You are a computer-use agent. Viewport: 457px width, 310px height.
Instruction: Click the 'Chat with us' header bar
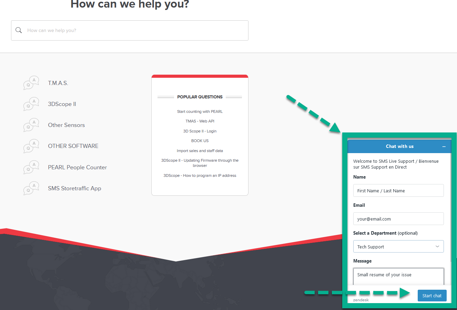(399, 147)
